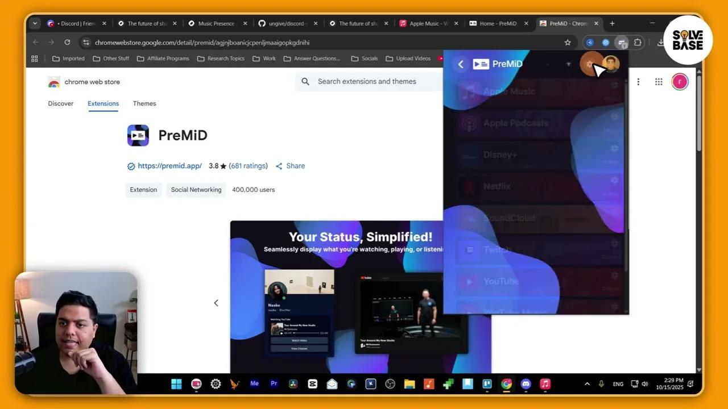Open the Chrome extensions puzzle icon
The image size is (728, 409).
coord(638,43)
